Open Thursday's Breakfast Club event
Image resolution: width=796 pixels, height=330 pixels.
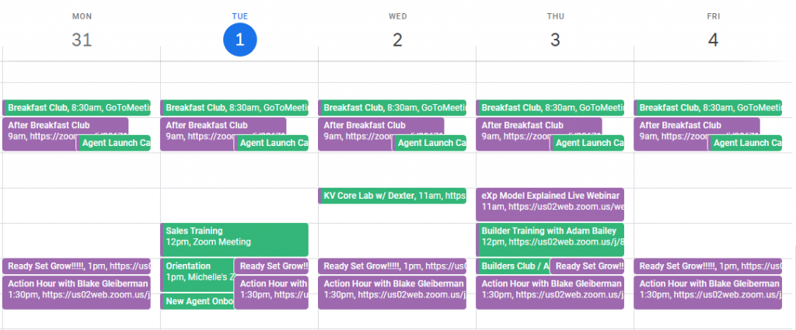click(550, 107)
